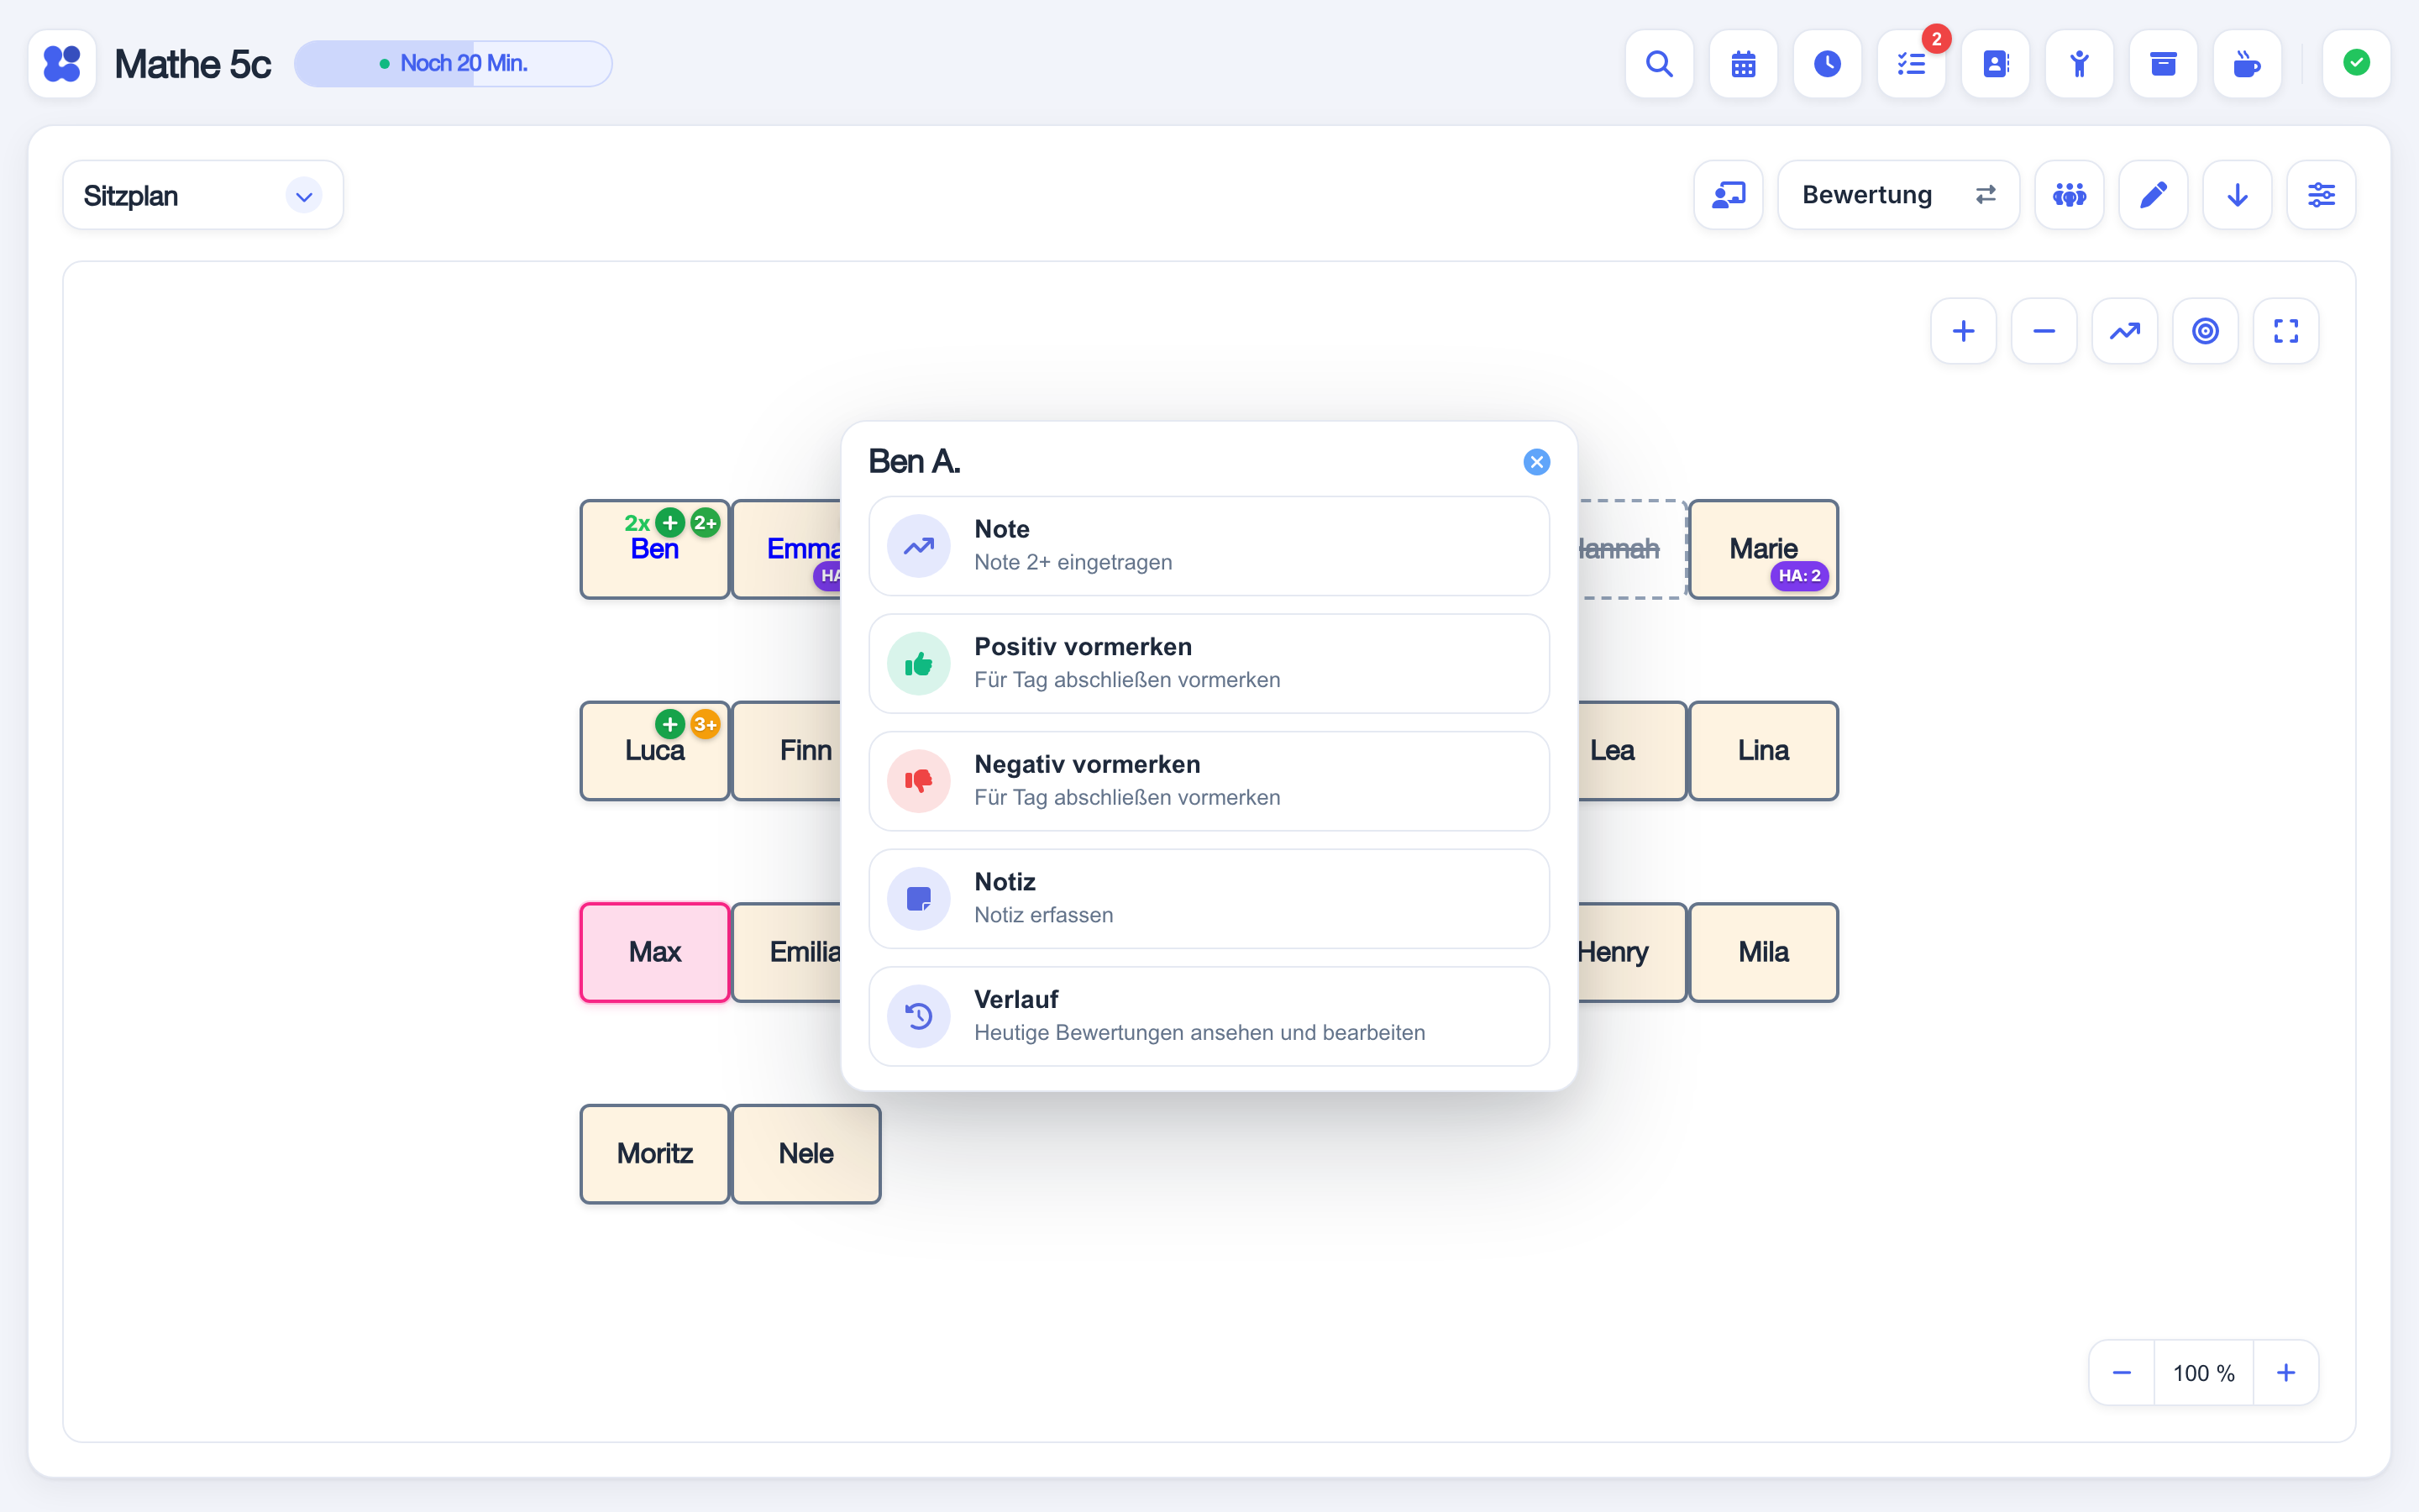This screenshot has height=1512, width=2419.
Task: Click the download arrow icon
Action: point(2237,195)
